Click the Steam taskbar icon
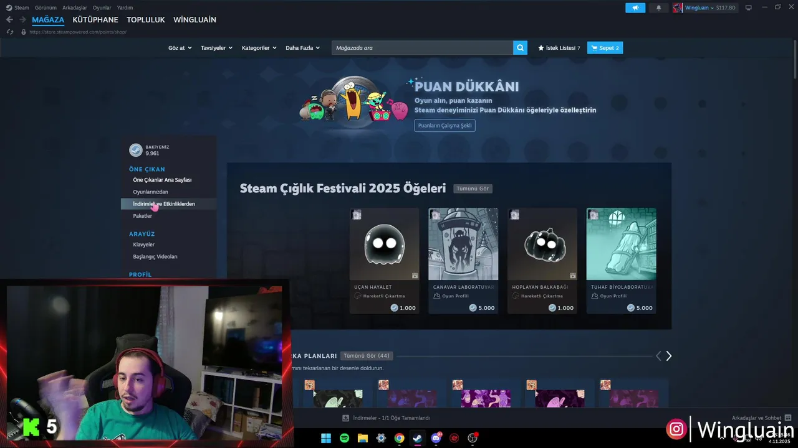Image resolution: width=798 pixels, height=448 pixels. (x=417, y=438)
